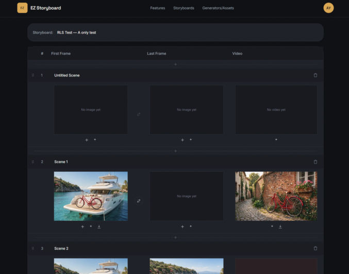Click the Video column header
The height and width of the screenshot is (274, 349).
pos(237,54)
